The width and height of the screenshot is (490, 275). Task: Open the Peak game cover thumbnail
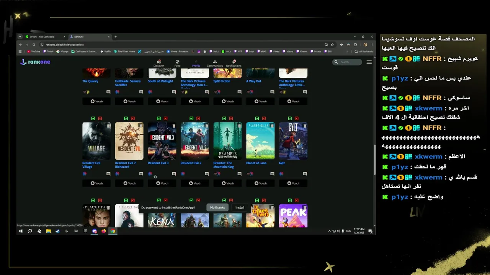click(x=293, y=216)
